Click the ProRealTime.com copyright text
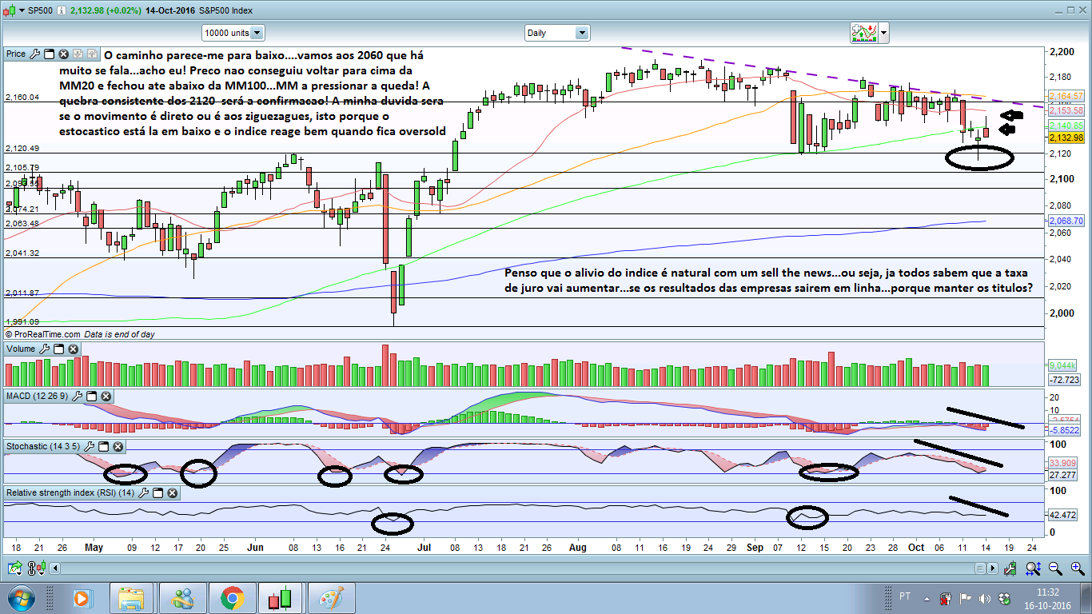 43,334
